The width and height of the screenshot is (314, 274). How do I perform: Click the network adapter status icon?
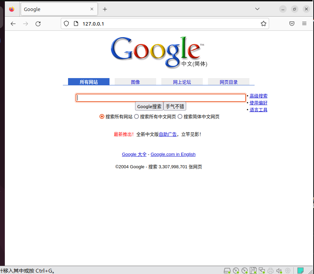click(262, 271)
